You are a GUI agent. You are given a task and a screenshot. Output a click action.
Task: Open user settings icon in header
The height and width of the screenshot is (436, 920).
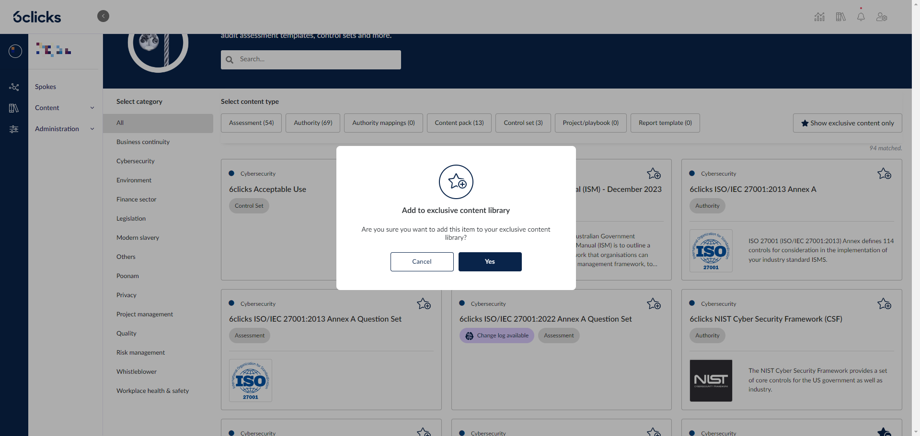[x=882, y=17]
